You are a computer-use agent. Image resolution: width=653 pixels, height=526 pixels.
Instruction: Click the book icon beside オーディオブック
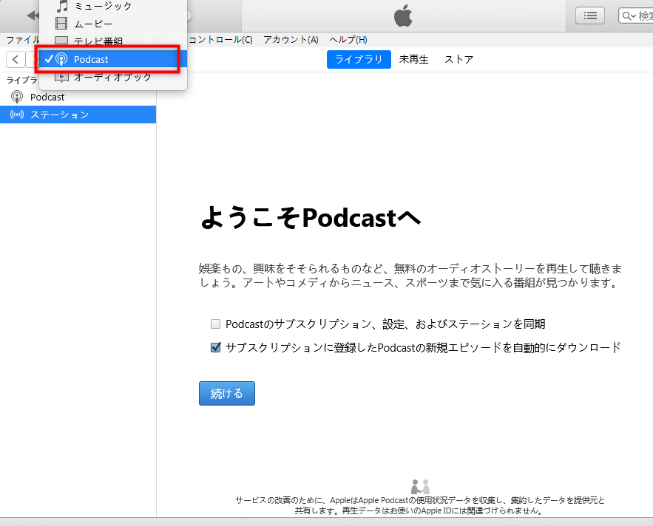(x=61, y=77)
